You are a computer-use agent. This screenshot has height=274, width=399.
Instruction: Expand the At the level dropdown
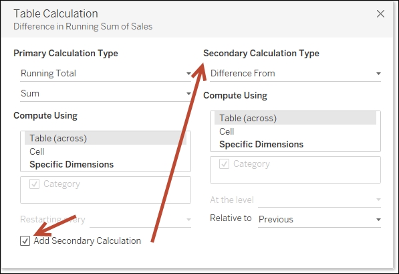[319, 200]
